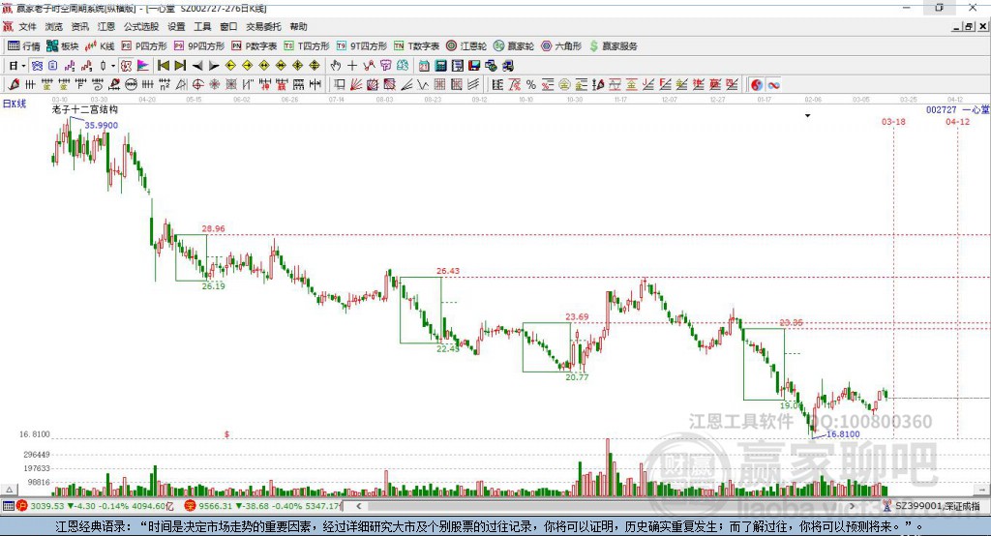
Task: Open the 六角形 hexagon tool
Action: 561,46
